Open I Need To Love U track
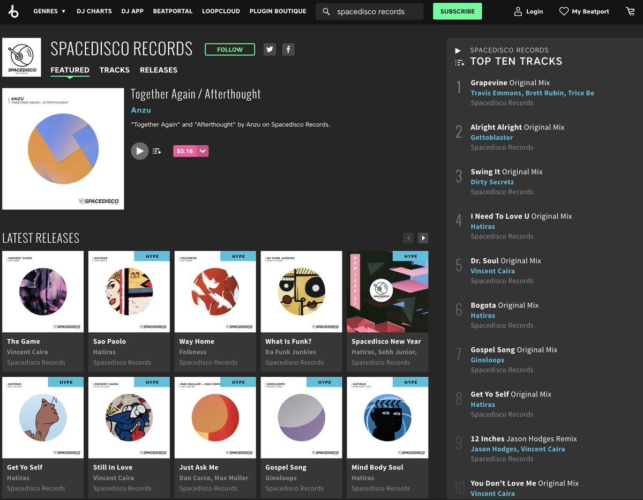Image resolution: width=643 pixels, height=500 pixels. [521, 216]
